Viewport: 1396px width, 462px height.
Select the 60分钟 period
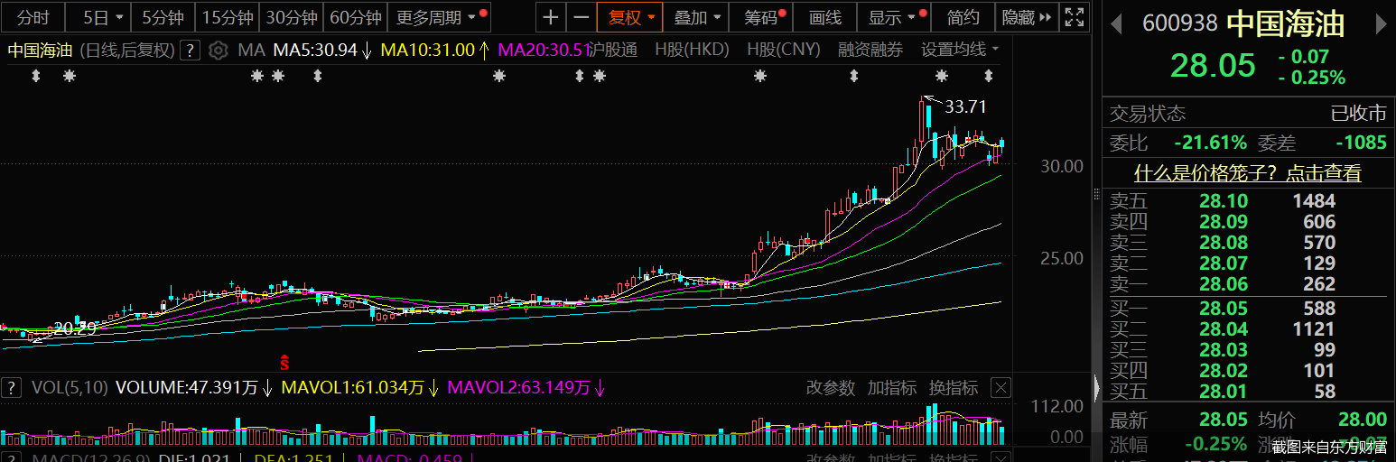[x=356, y=17]
